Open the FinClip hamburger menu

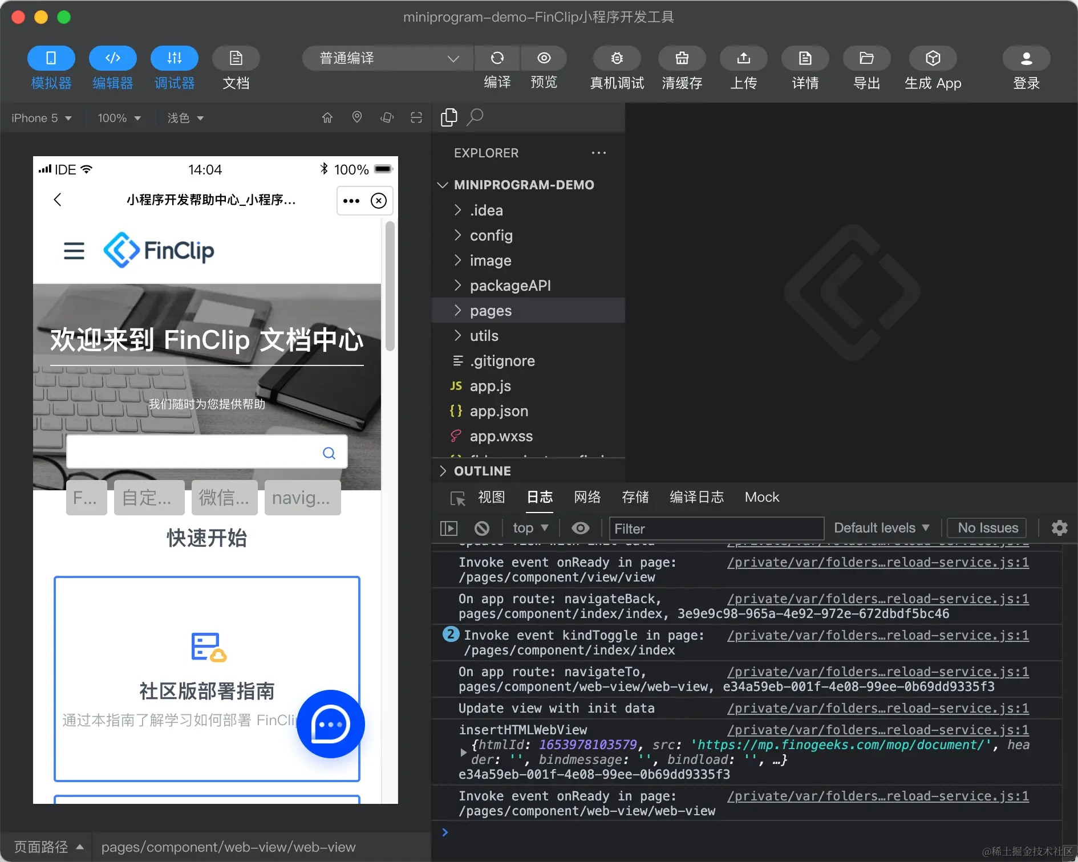point(74,251)
